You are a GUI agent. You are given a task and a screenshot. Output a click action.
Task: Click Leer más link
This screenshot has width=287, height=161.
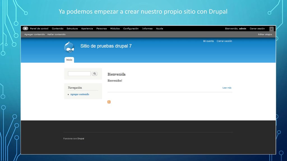point(227,88)
